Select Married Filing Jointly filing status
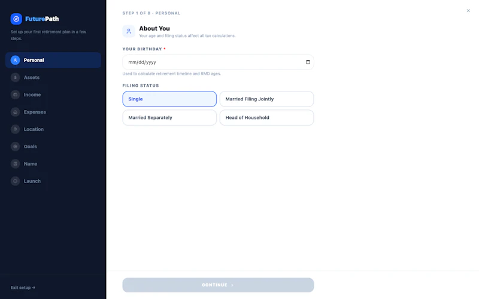Viewport: 479px width, 299px height. coord(266,99)
